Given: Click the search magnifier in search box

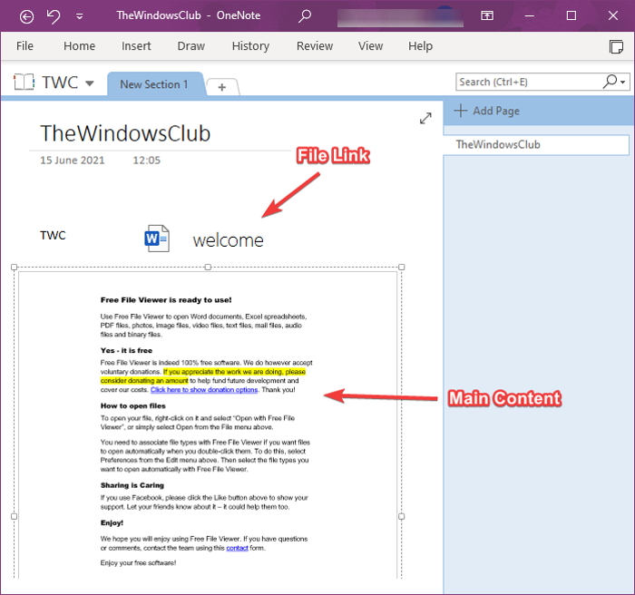Looking at the screenshot, I should pyautogui.click(x=610, y=82).
